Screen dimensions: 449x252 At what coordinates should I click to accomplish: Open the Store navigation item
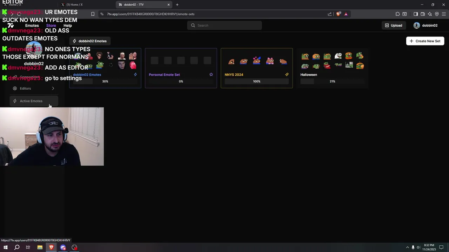pos(51,26)
